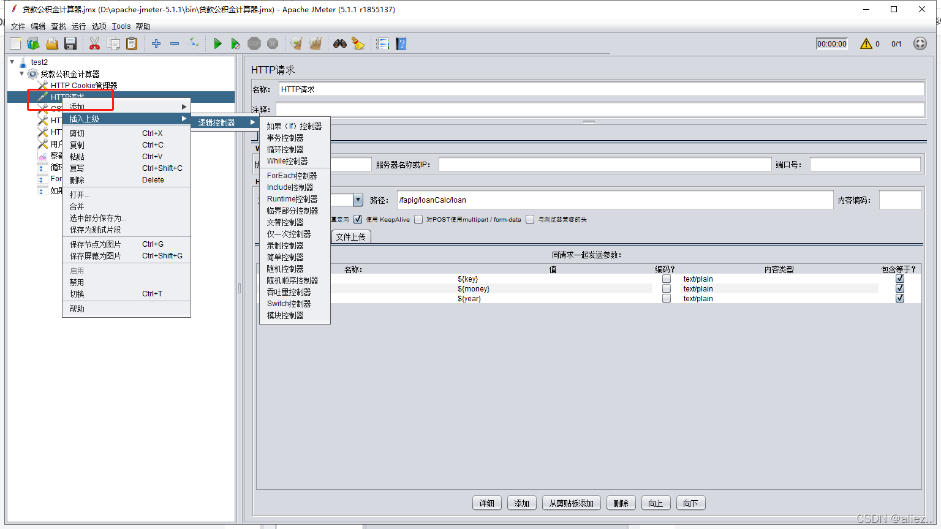Viewport: 941px width, 529px height.
Task: Collapse the test2 tree node arrow
Action: (x=12, y=62)
